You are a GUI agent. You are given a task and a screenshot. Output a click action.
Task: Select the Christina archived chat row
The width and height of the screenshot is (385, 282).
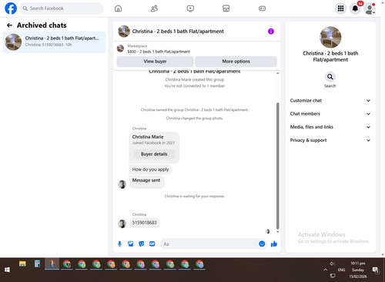coord(54,42)
